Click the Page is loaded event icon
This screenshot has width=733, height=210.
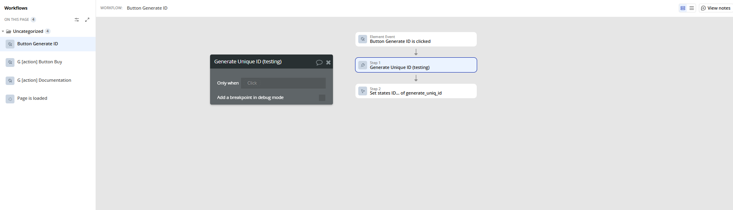click(10, 99)
